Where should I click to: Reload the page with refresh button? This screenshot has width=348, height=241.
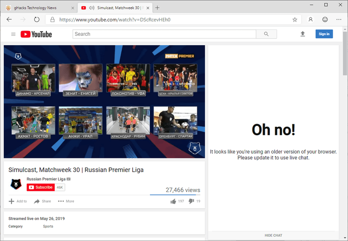36,19
